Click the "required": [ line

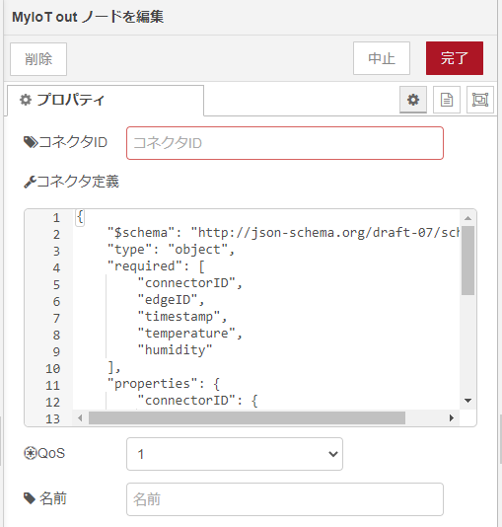point(156,266)
